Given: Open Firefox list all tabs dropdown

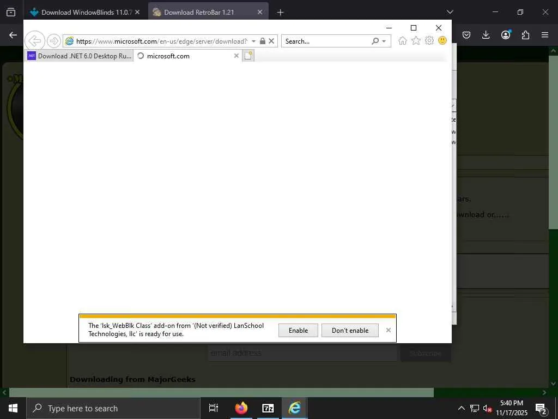Looking at the screenshot, I should pos(450,12).
